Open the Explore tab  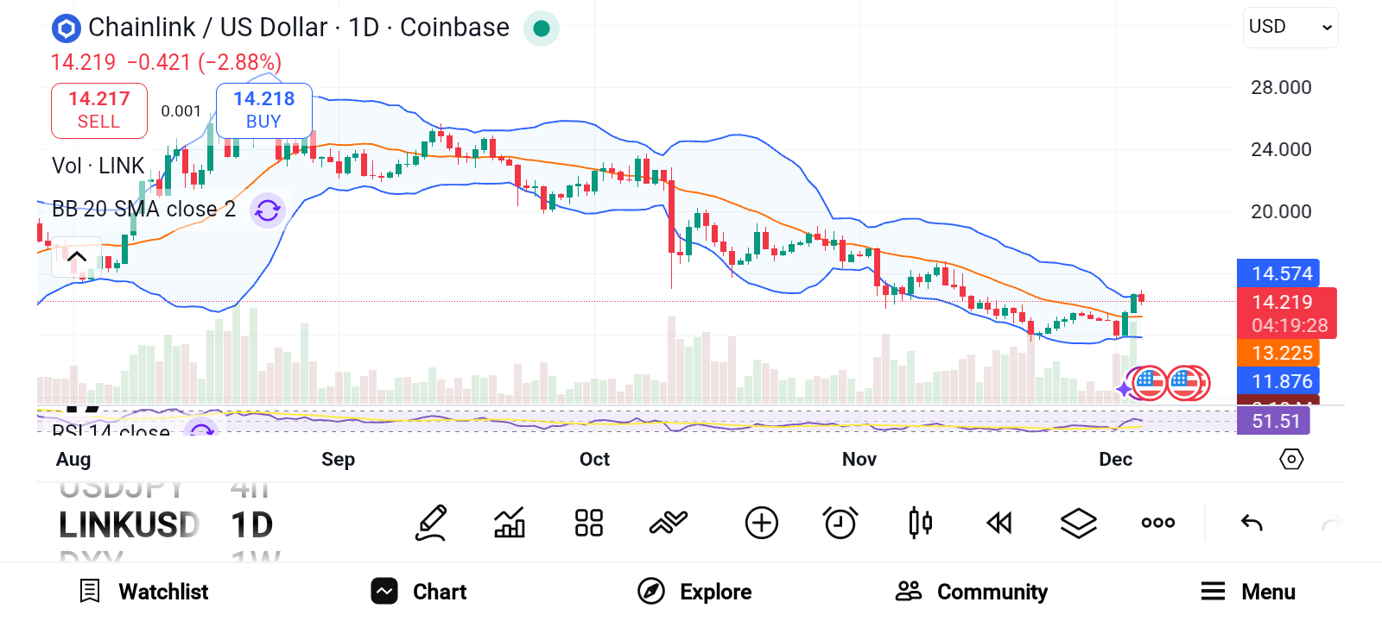pos(695,592)
